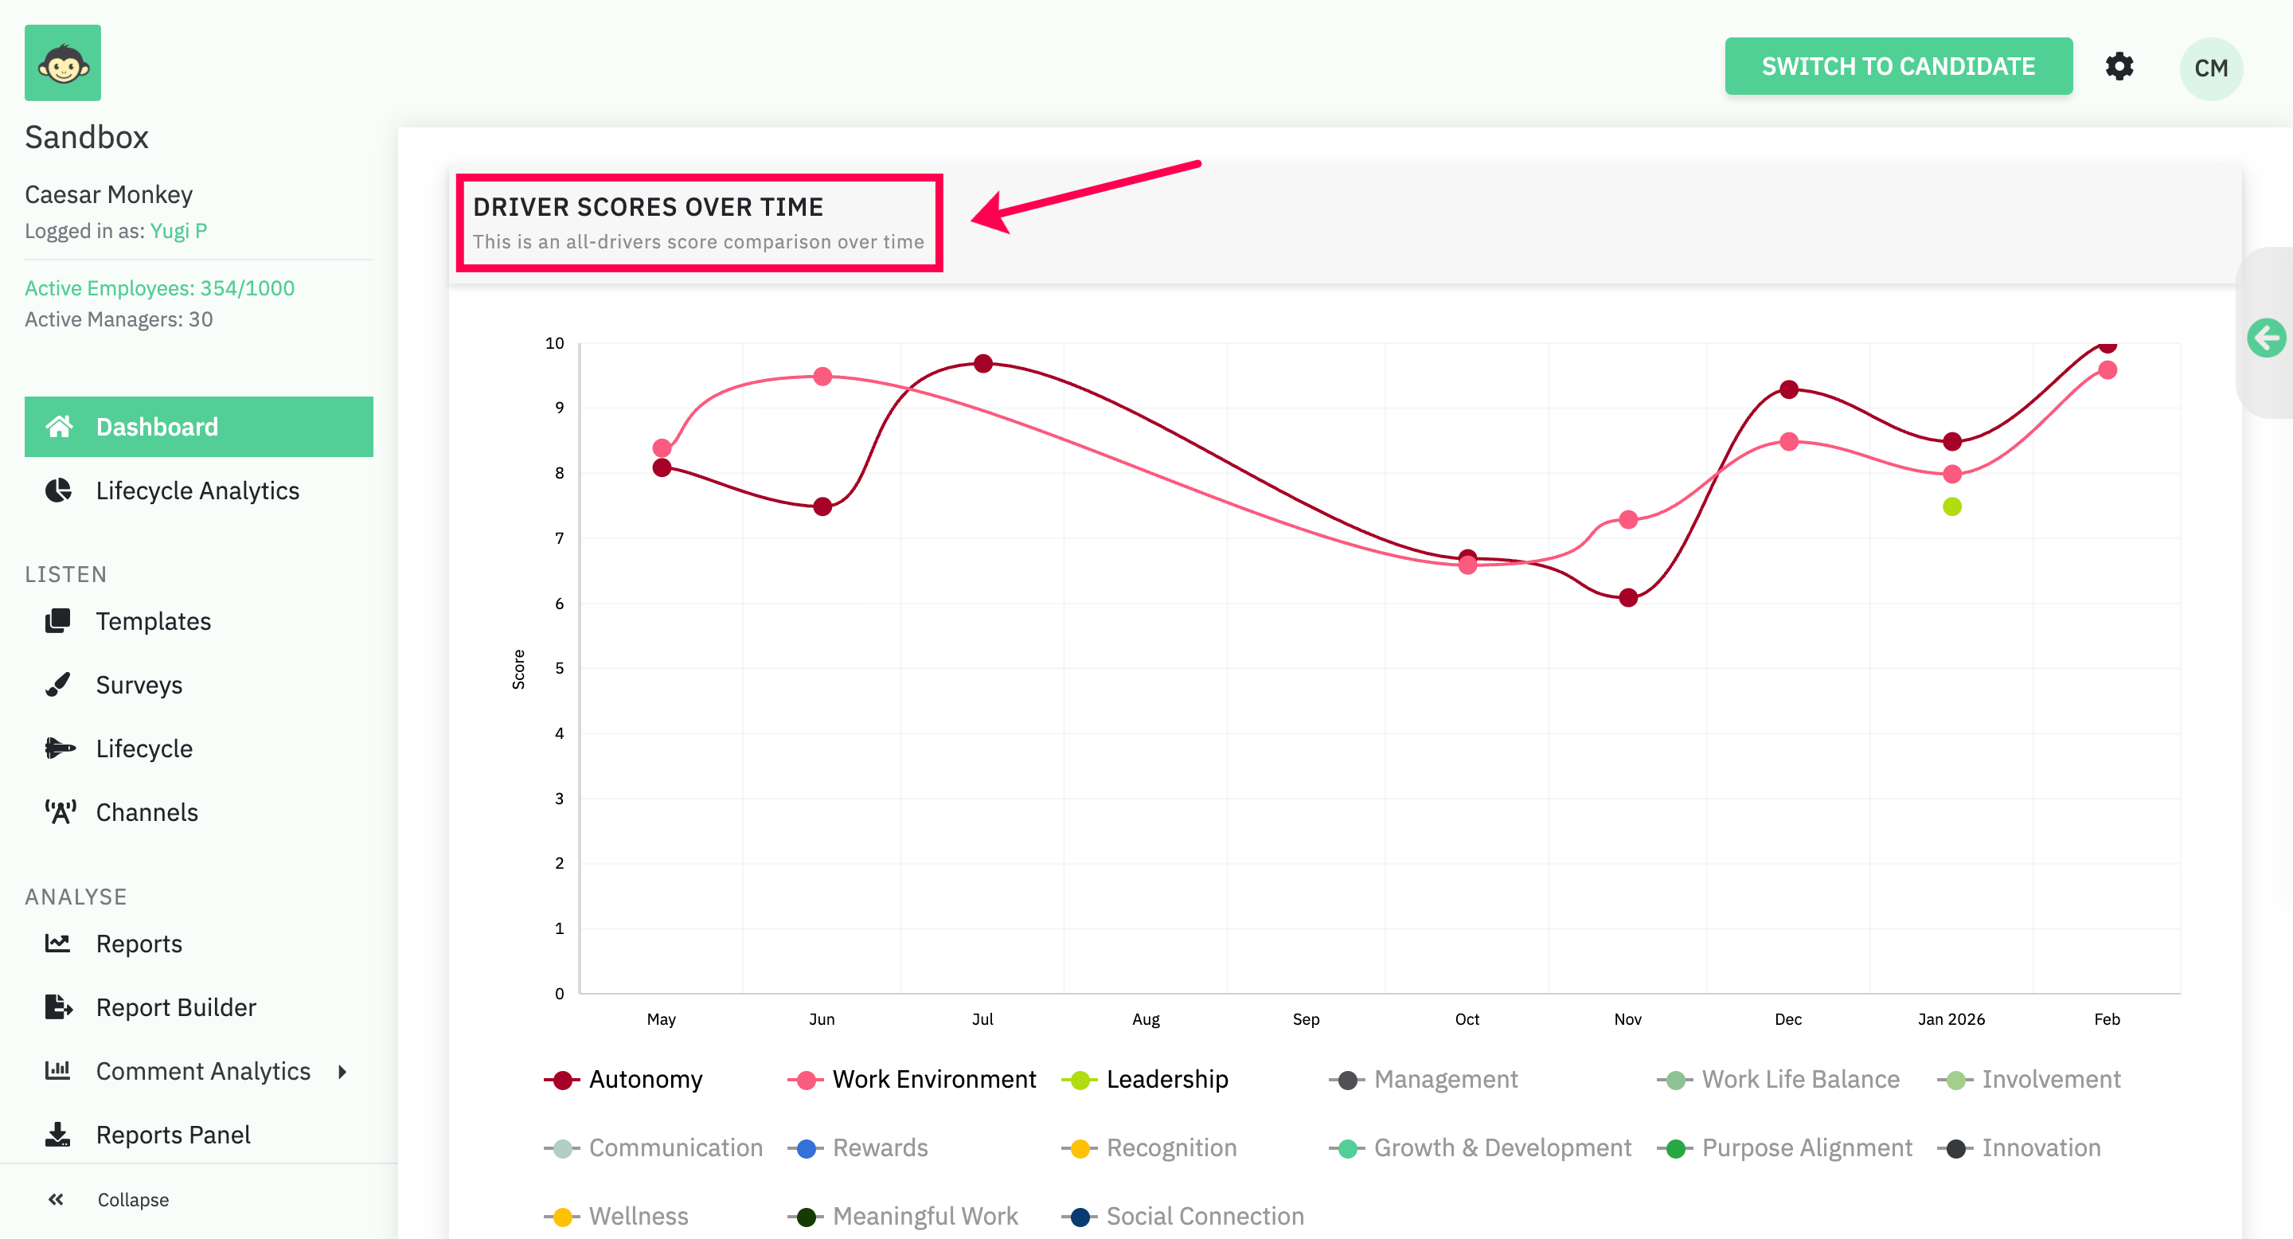This screenshot has width=2293, height=1239.
Task: Click the monkey logo icon
Action: coord(62,62)
